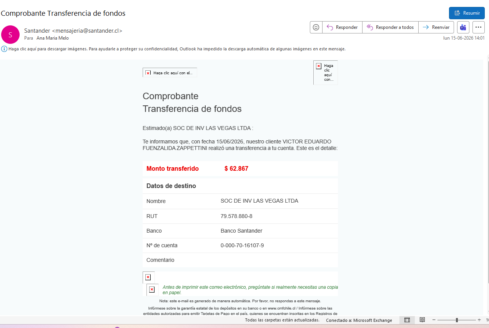Click the www.cmfchile.cl link text
This screenshot has height=328, width=489.
coord(282,308)
